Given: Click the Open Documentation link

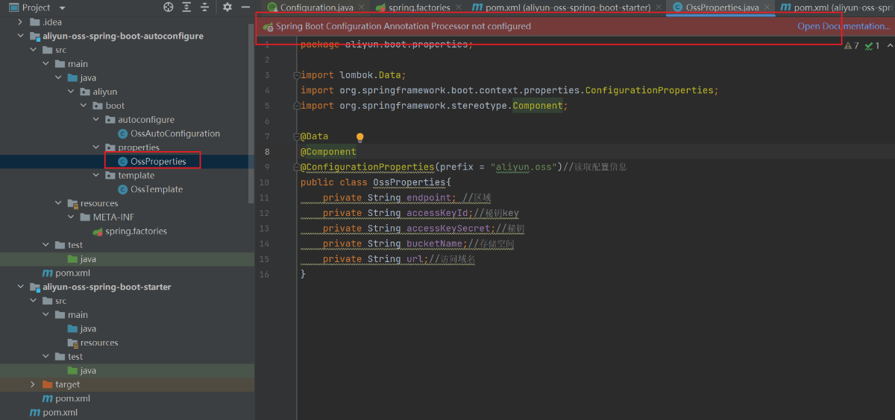Looking at the screenshot, I should point(844,26).
